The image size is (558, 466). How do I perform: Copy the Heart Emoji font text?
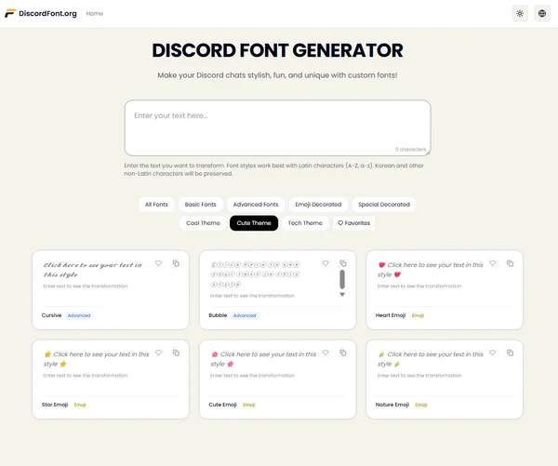(x=510, y=263)
